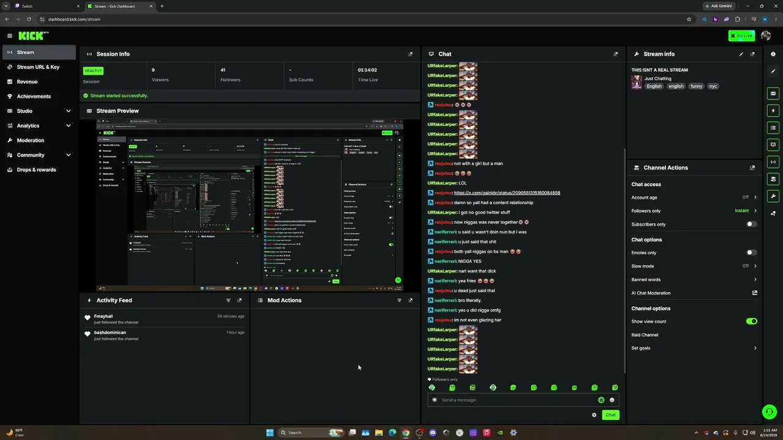
Task: Click the browser address bar
Action: click(x=367, y=19)
